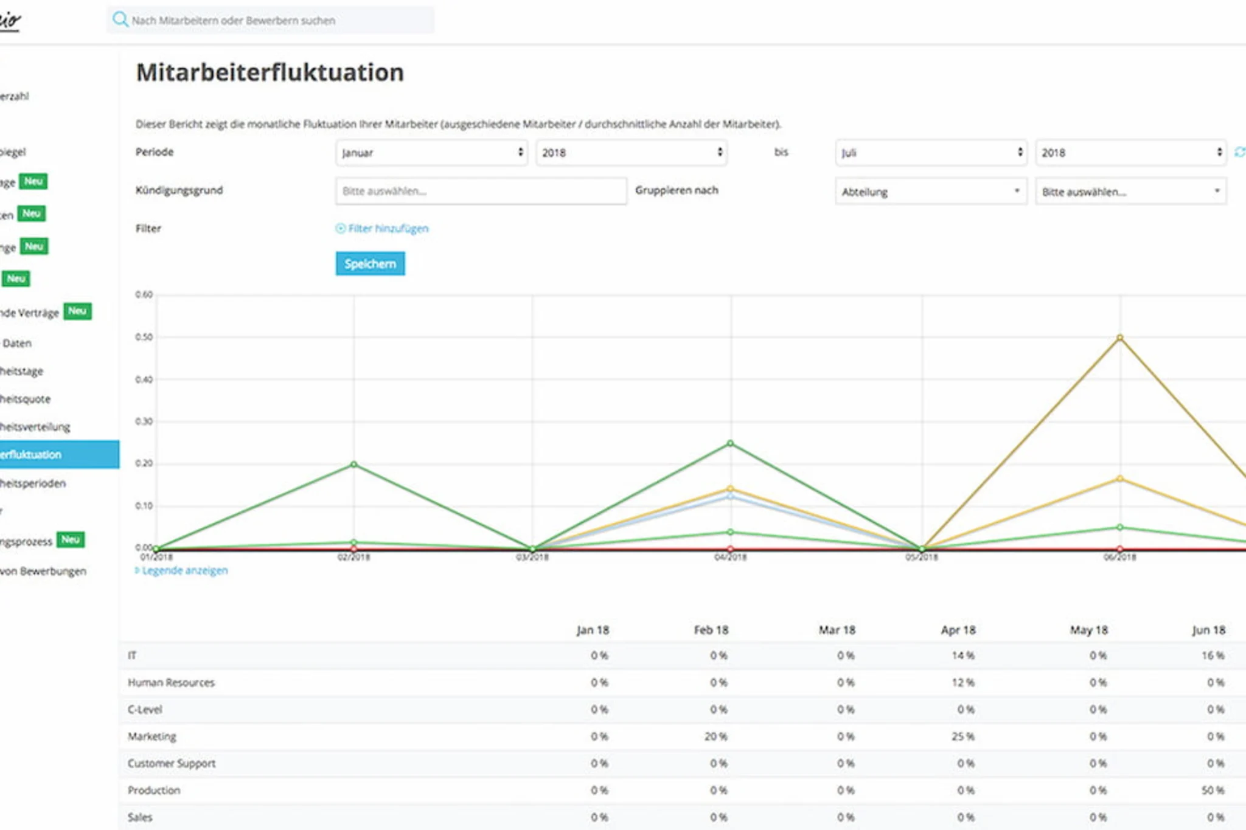Image resolution: width=1246 pixels, height=830 pixels.
Task: Open the start year dropdown showing 2018
Action: tap(632, 153)
